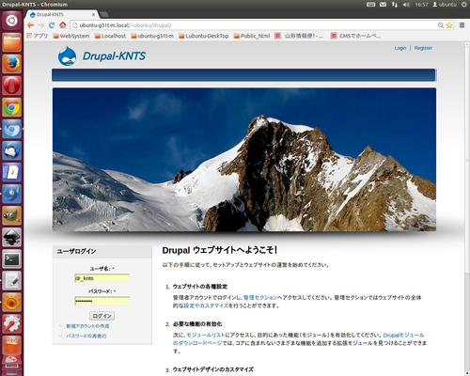Image resolution: width=470 pixels, height=376 pixels.
Task: Open the 管理セクション link
Action: click(x=260, y=297)
